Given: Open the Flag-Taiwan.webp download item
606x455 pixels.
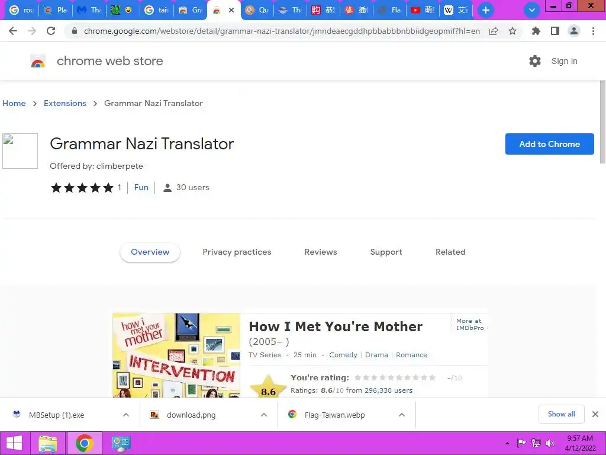Looking at the screenshot, I should click(x=335, y=415).
